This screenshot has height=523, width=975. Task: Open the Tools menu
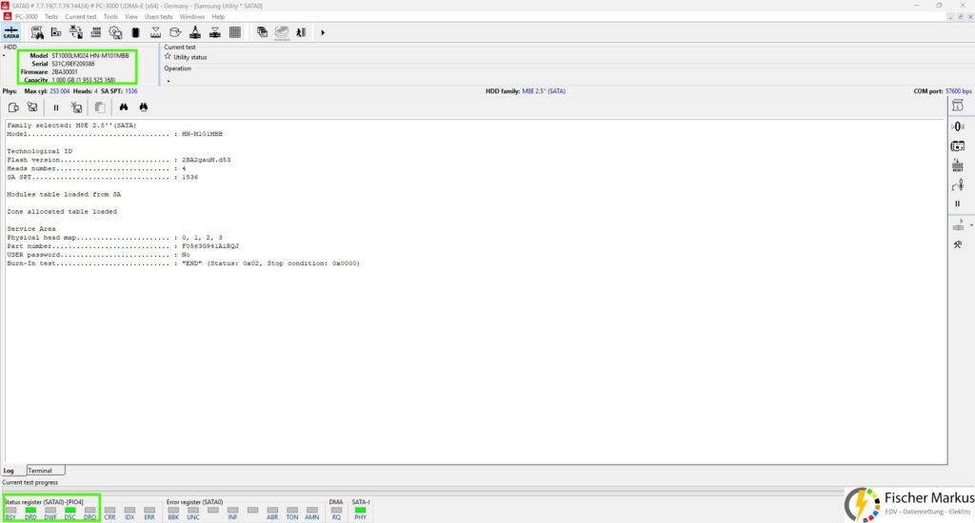110,17
